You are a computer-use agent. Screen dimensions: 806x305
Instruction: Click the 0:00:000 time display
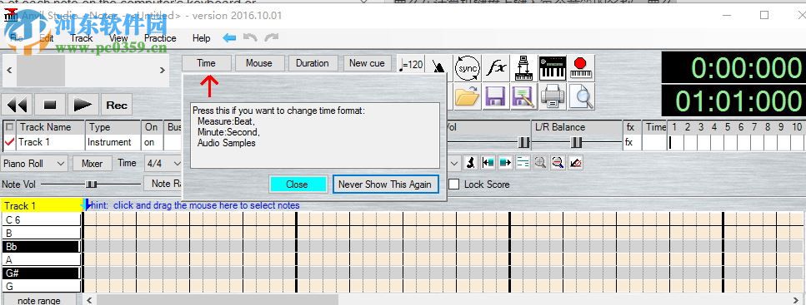pyautogui.click(x=733, y=67)
